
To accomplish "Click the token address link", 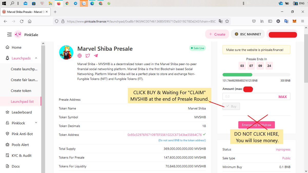I will point(165,135).
